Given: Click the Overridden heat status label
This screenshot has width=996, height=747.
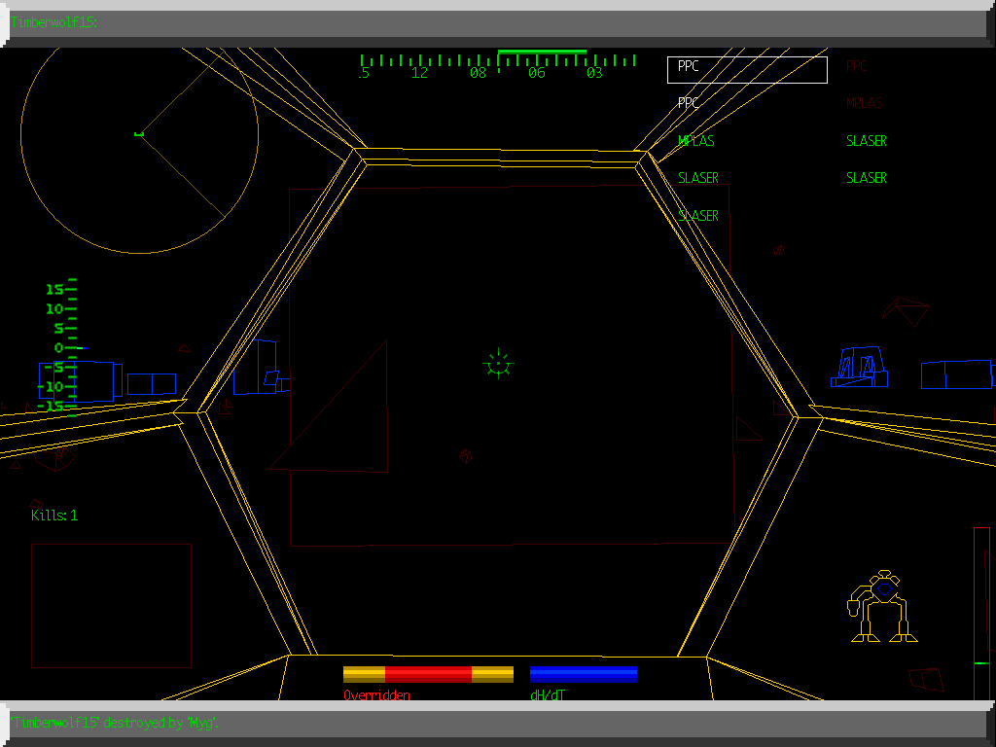Looking at the screenshot, I should (x=376, y=695).
